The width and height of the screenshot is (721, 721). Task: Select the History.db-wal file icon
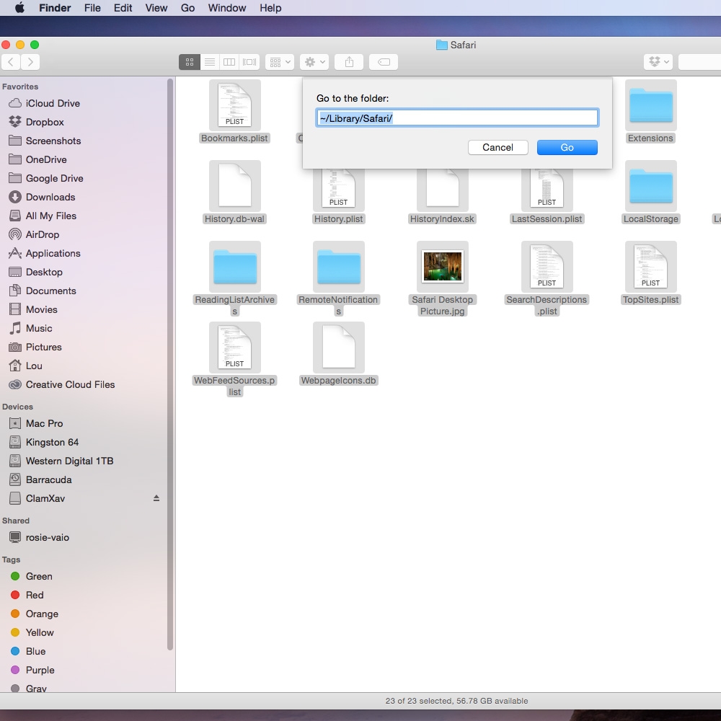coord(235,186)
